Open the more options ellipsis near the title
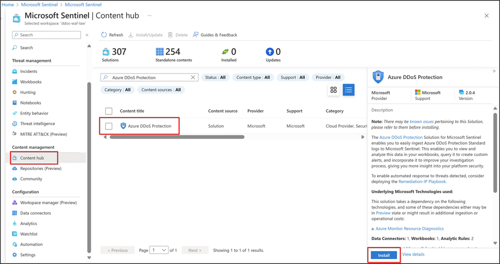Viewport: 500px width, 264px height. 150,15
